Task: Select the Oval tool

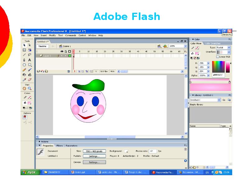Action: 24,65
